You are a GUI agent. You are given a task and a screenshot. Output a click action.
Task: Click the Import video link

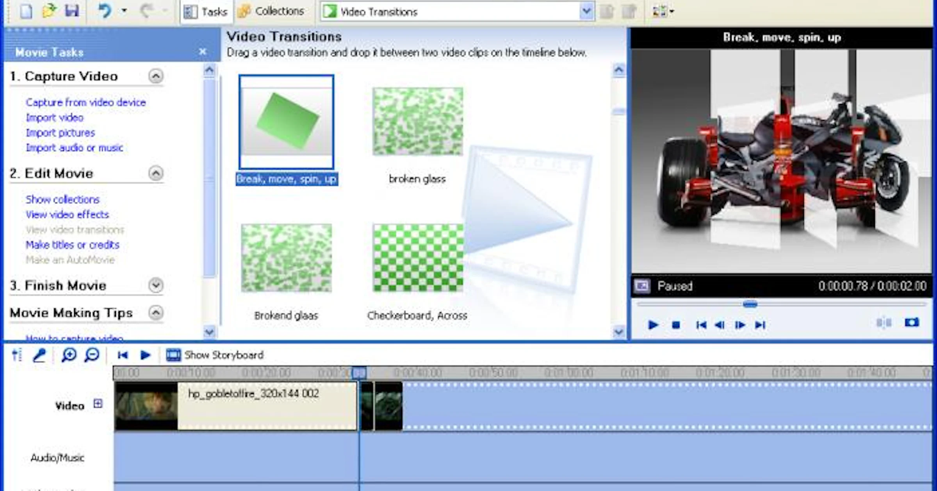[55, 118]
